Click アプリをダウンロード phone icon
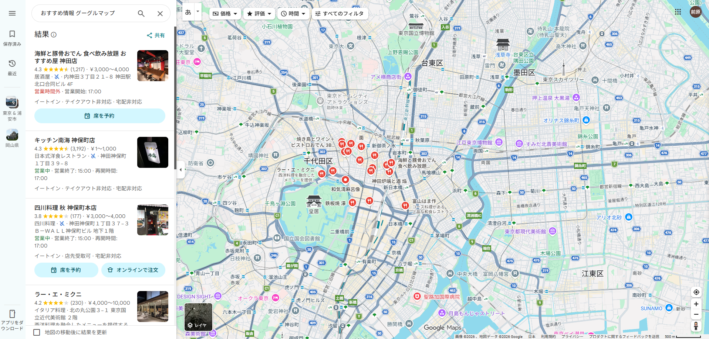Viewport: 709px width, 339px height. tap(12, 314)
